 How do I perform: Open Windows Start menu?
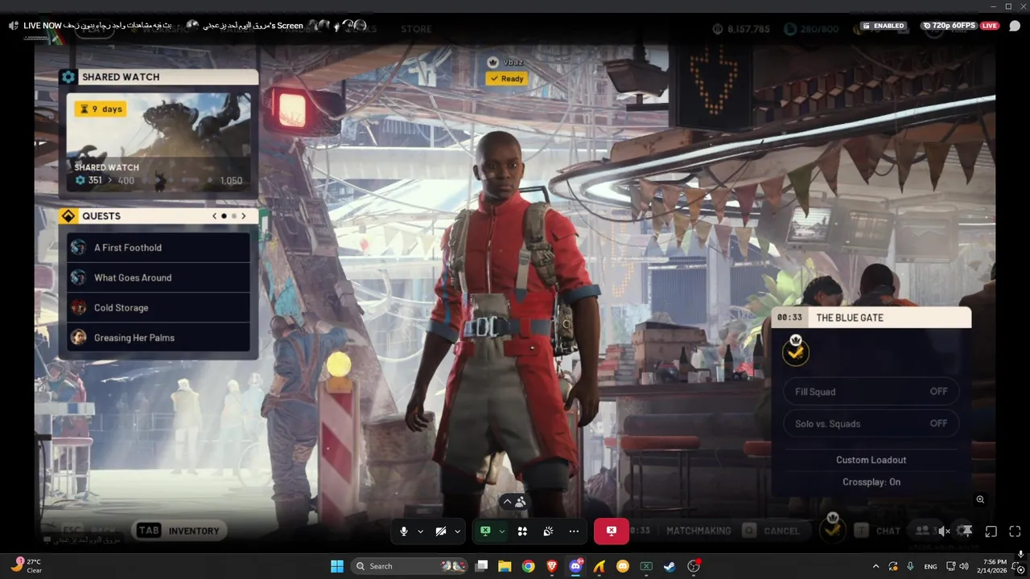(x=337, y=566)
